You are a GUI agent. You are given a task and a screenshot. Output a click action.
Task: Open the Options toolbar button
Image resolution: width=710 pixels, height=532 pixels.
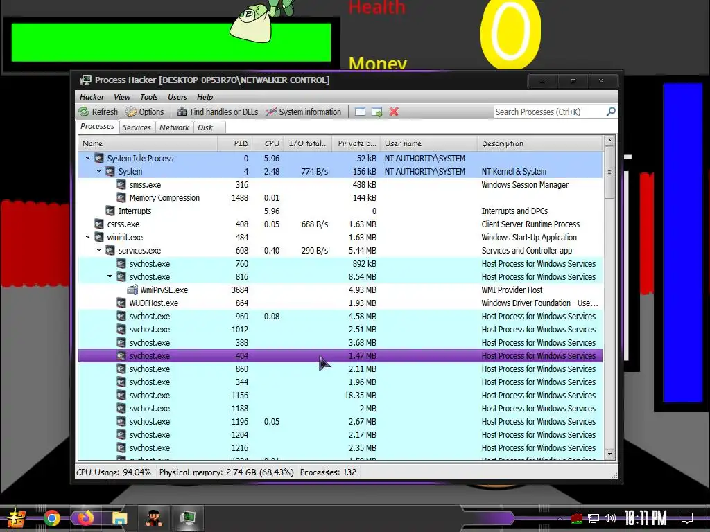[144, 112]
